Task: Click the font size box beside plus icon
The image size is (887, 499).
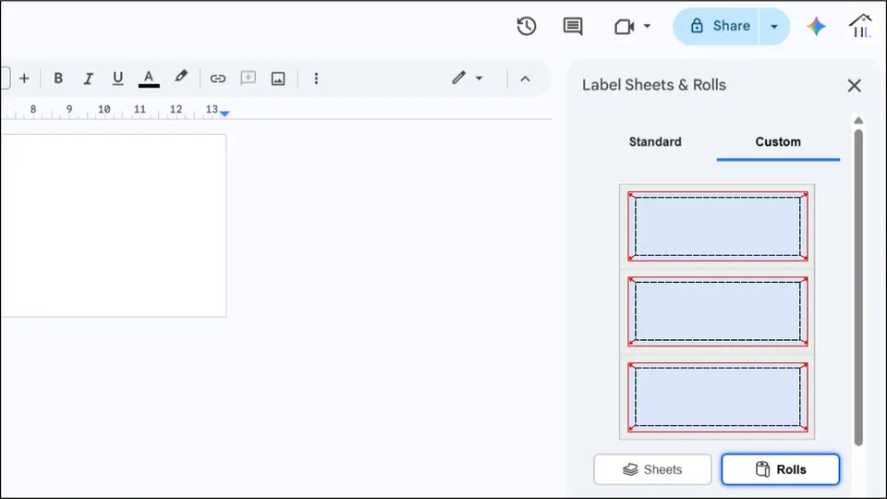Action: click(x=6, y=78)
